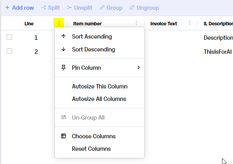Viewport: 233px width, 164px height.
Task: Click the Unsplit toolbar button
Action: click(x=79, y=7)
